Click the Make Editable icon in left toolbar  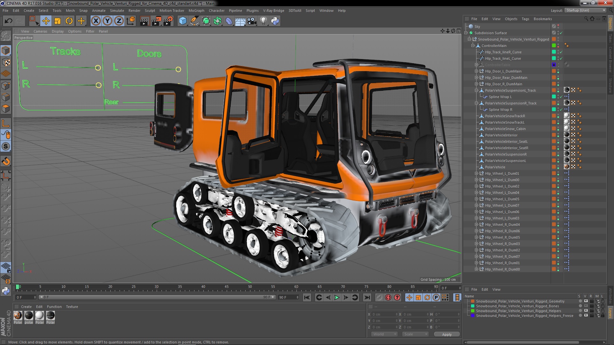5,36
